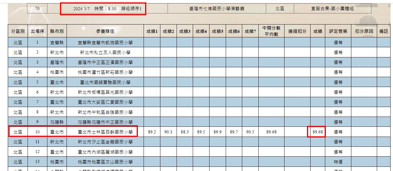Click 89.68 in the 中間分數平均數 column
The width and height of the screenshot is (393, 171).
271,132
